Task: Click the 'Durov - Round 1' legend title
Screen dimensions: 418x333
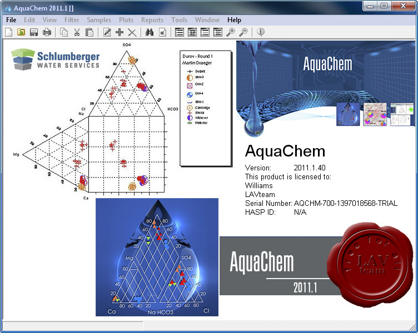Action: (197, 56)
